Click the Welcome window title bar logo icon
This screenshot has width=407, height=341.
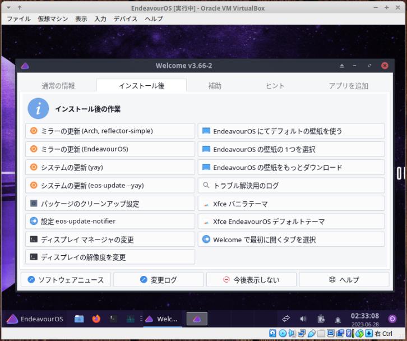click(25, 66)
